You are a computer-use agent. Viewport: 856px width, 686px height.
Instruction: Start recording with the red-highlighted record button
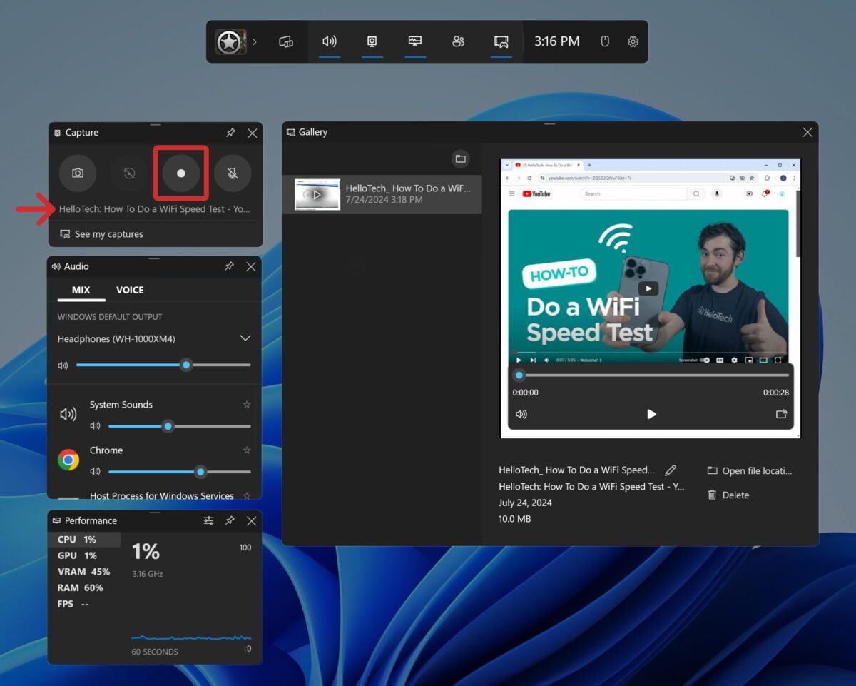(x=180, y=173)
